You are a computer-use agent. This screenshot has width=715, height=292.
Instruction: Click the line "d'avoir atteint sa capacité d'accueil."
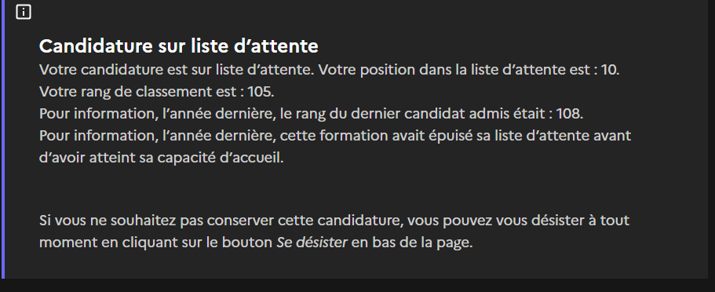(x=162, y=158)
